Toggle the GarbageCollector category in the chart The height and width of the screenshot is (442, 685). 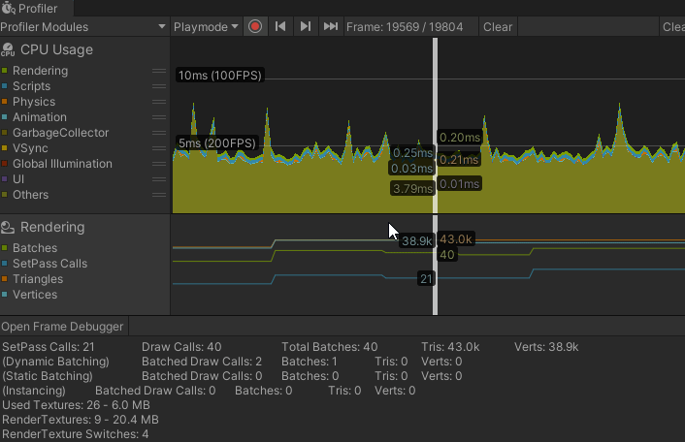point(5,133)
